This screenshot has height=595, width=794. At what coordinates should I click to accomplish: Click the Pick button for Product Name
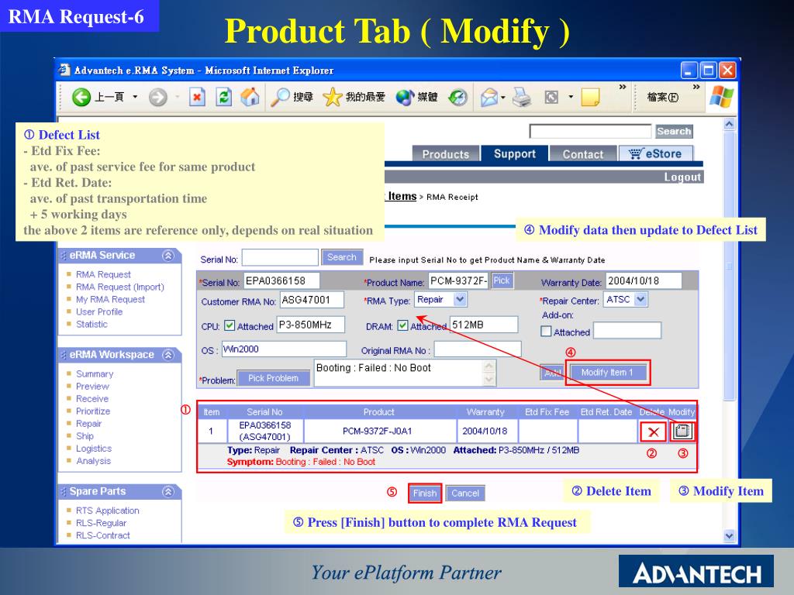click(502, 280)
